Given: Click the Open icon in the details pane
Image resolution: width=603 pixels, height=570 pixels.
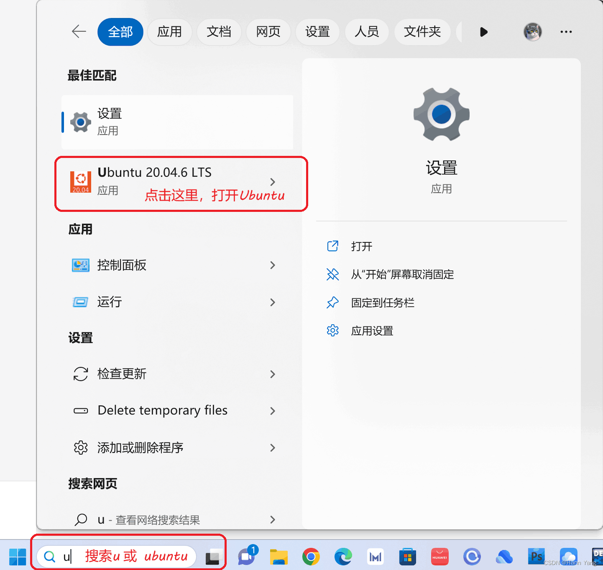Looking at the screenshot, I should tap(332, 246).
